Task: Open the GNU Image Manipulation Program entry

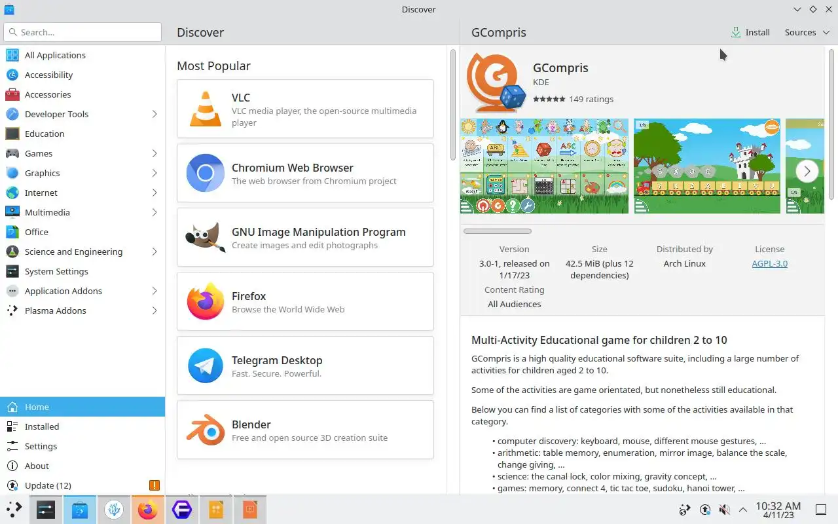Action: pos(305,237)
